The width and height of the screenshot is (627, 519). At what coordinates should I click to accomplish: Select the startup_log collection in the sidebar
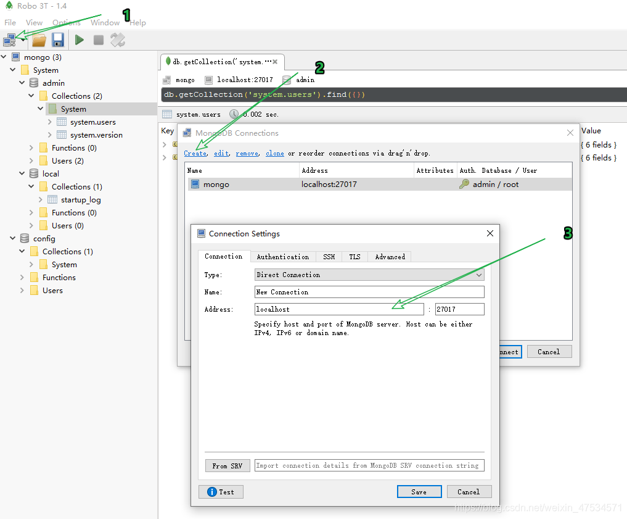tap(81, 199)
